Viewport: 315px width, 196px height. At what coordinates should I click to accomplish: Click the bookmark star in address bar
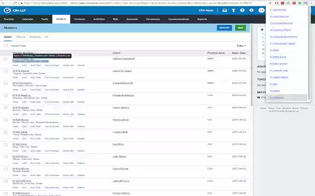(x=270, y=3)
